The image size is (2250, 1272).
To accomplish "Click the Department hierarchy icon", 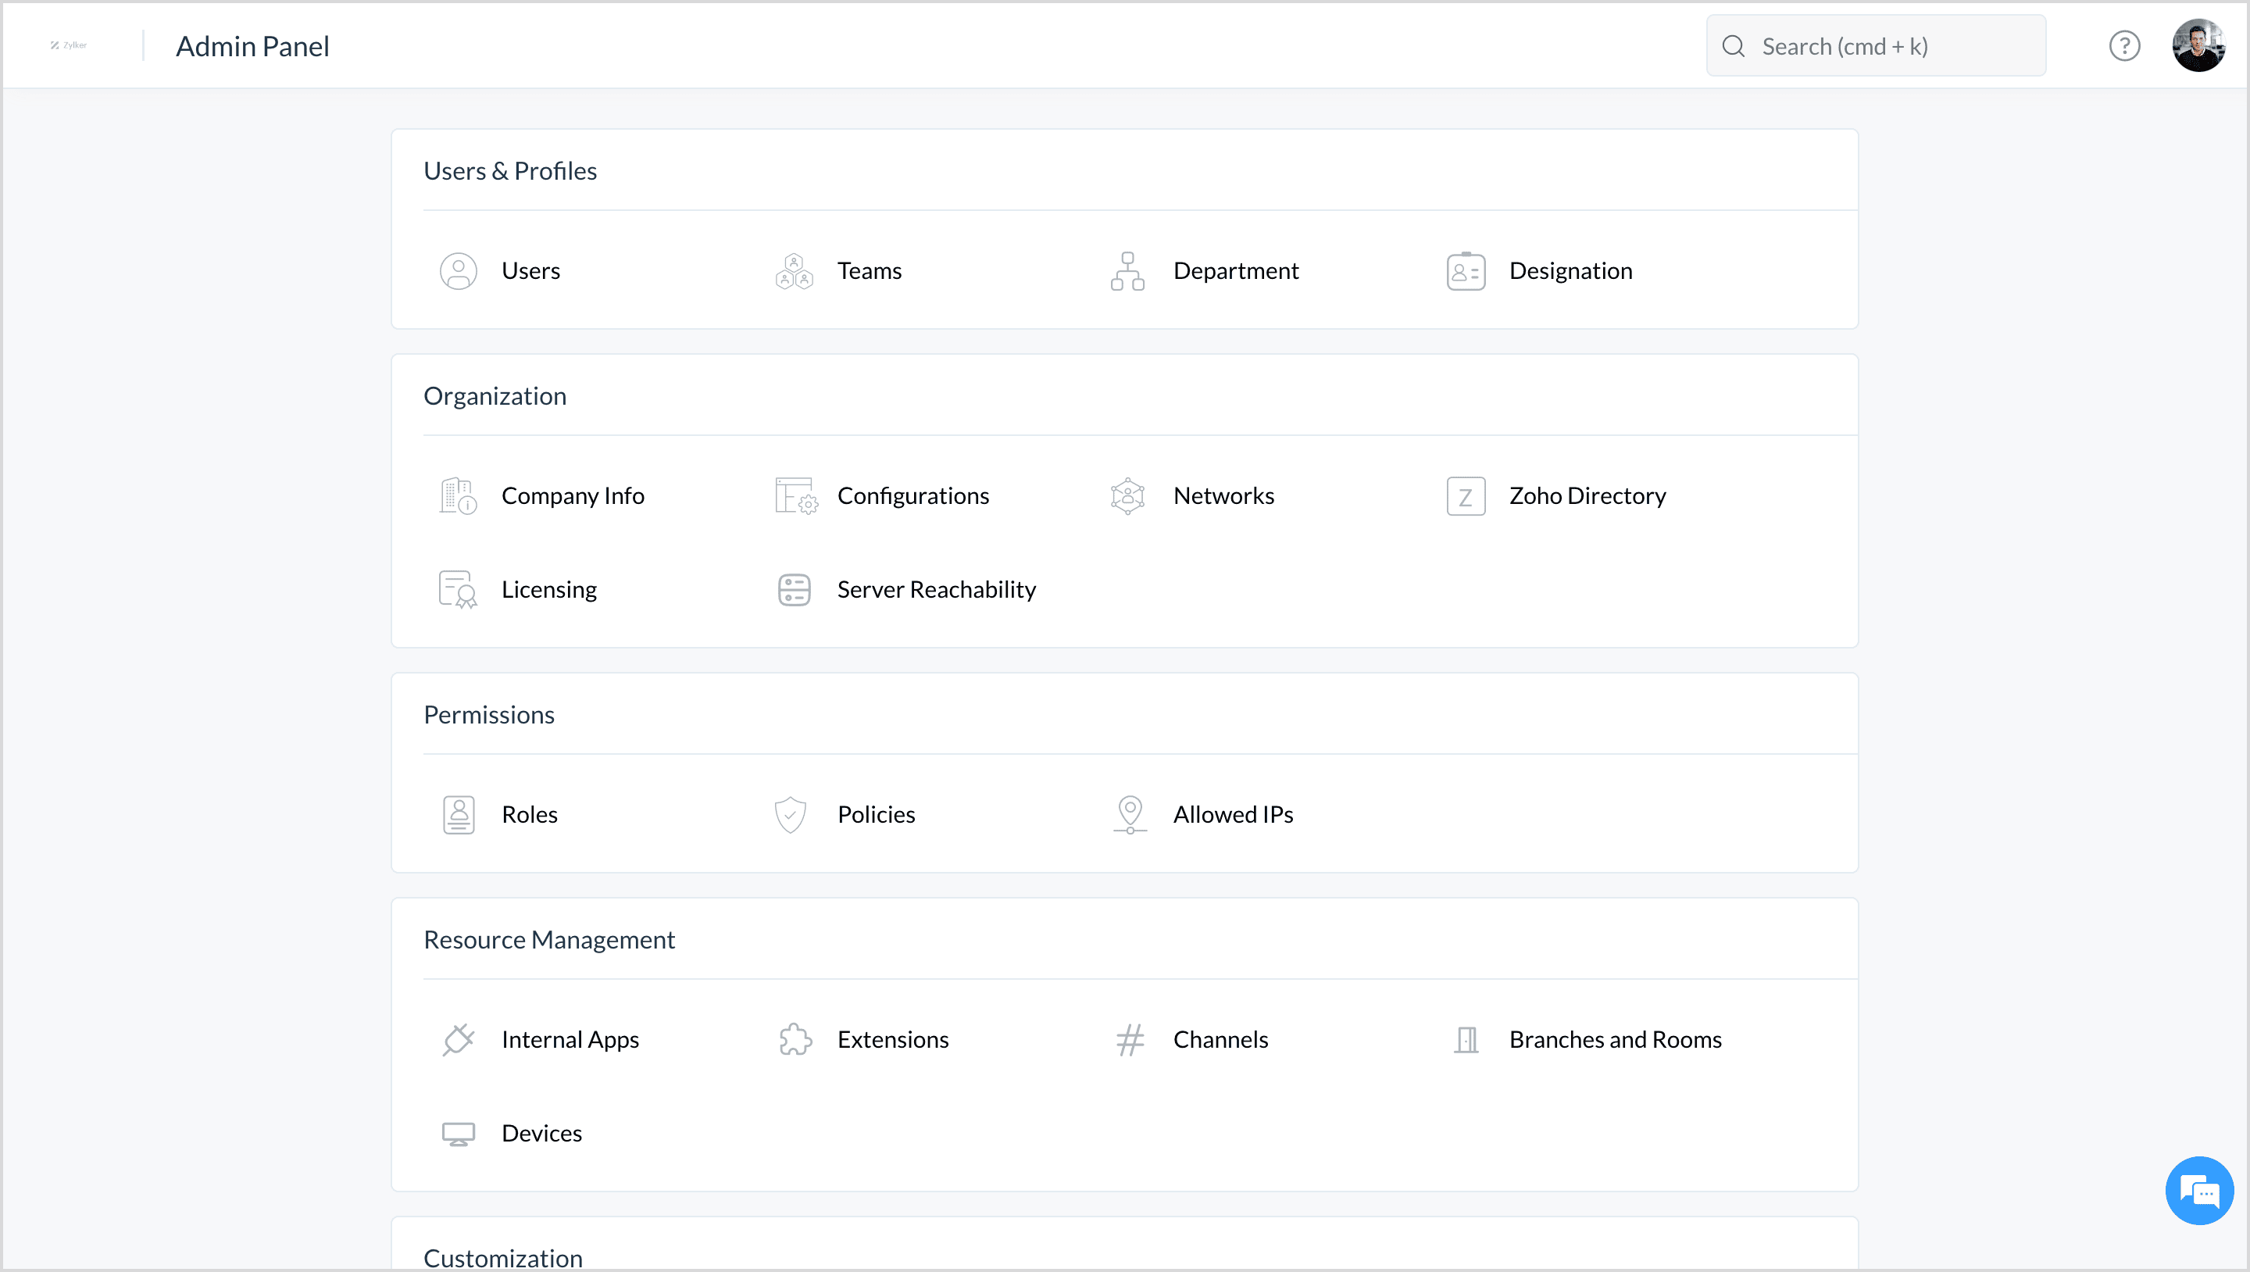I will (x=1127, y=271).
